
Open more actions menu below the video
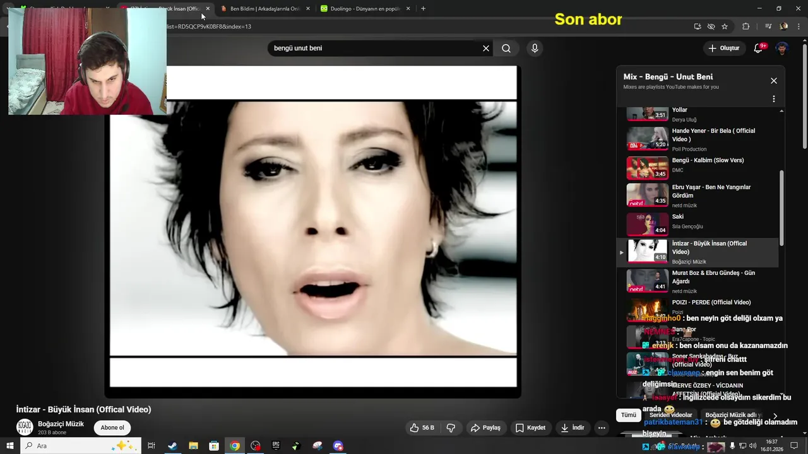(602, 428)
